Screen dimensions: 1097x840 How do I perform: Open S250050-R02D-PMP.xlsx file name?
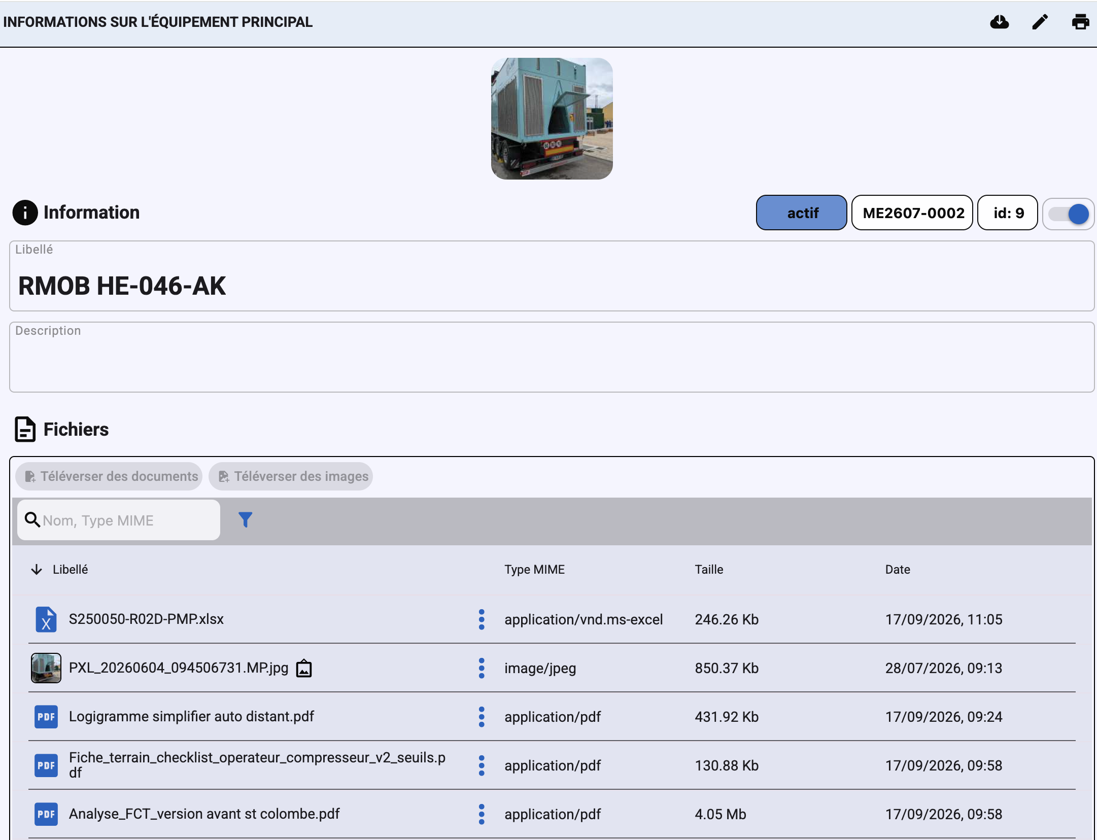pyautogui.click(x=146, y=619)
